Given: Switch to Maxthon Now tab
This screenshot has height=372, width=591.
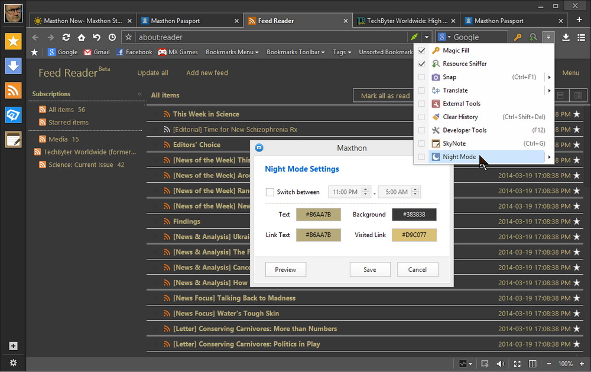Looking at the screenshot, I should click(82, 21).
